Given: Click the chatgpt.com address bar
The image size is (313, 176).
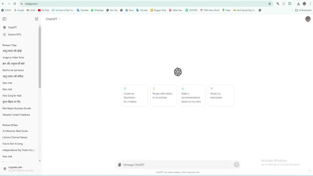Looking at the screenshot, I should [x=146, y=4].
